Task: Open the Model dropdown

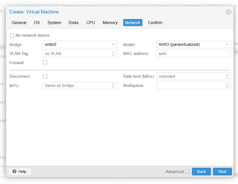Action: tap(227, 44)
